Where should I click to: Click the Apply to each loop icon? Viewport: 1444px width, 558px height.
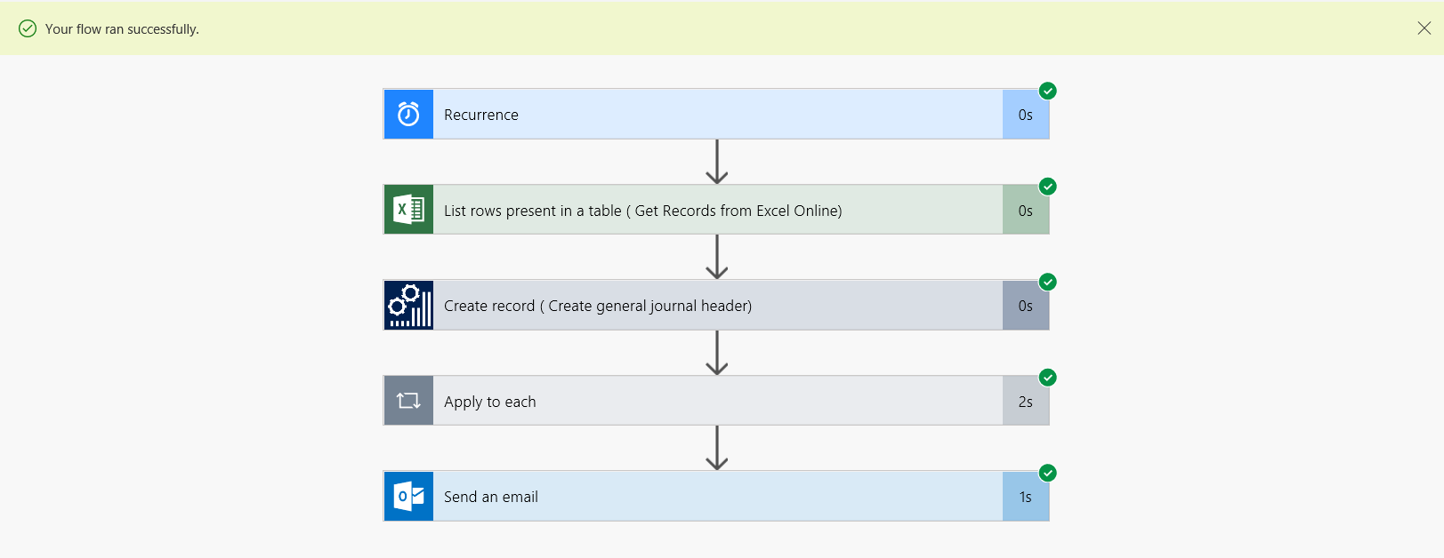coord(407,400)
